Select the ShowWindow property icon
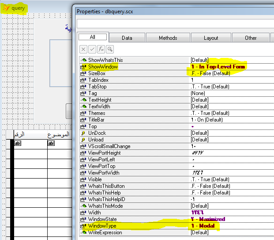The image size is (274, 240). [83, 67]
